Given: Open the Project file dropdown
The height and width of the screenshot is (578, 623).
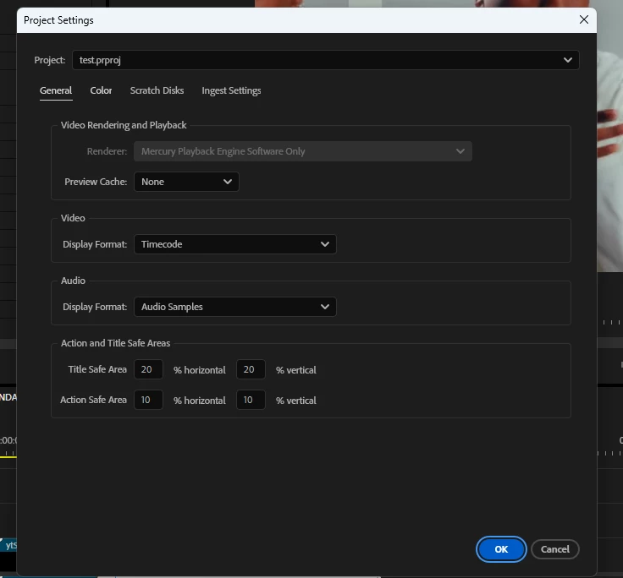Looking at the screenshot, I should tap(325, 60).
